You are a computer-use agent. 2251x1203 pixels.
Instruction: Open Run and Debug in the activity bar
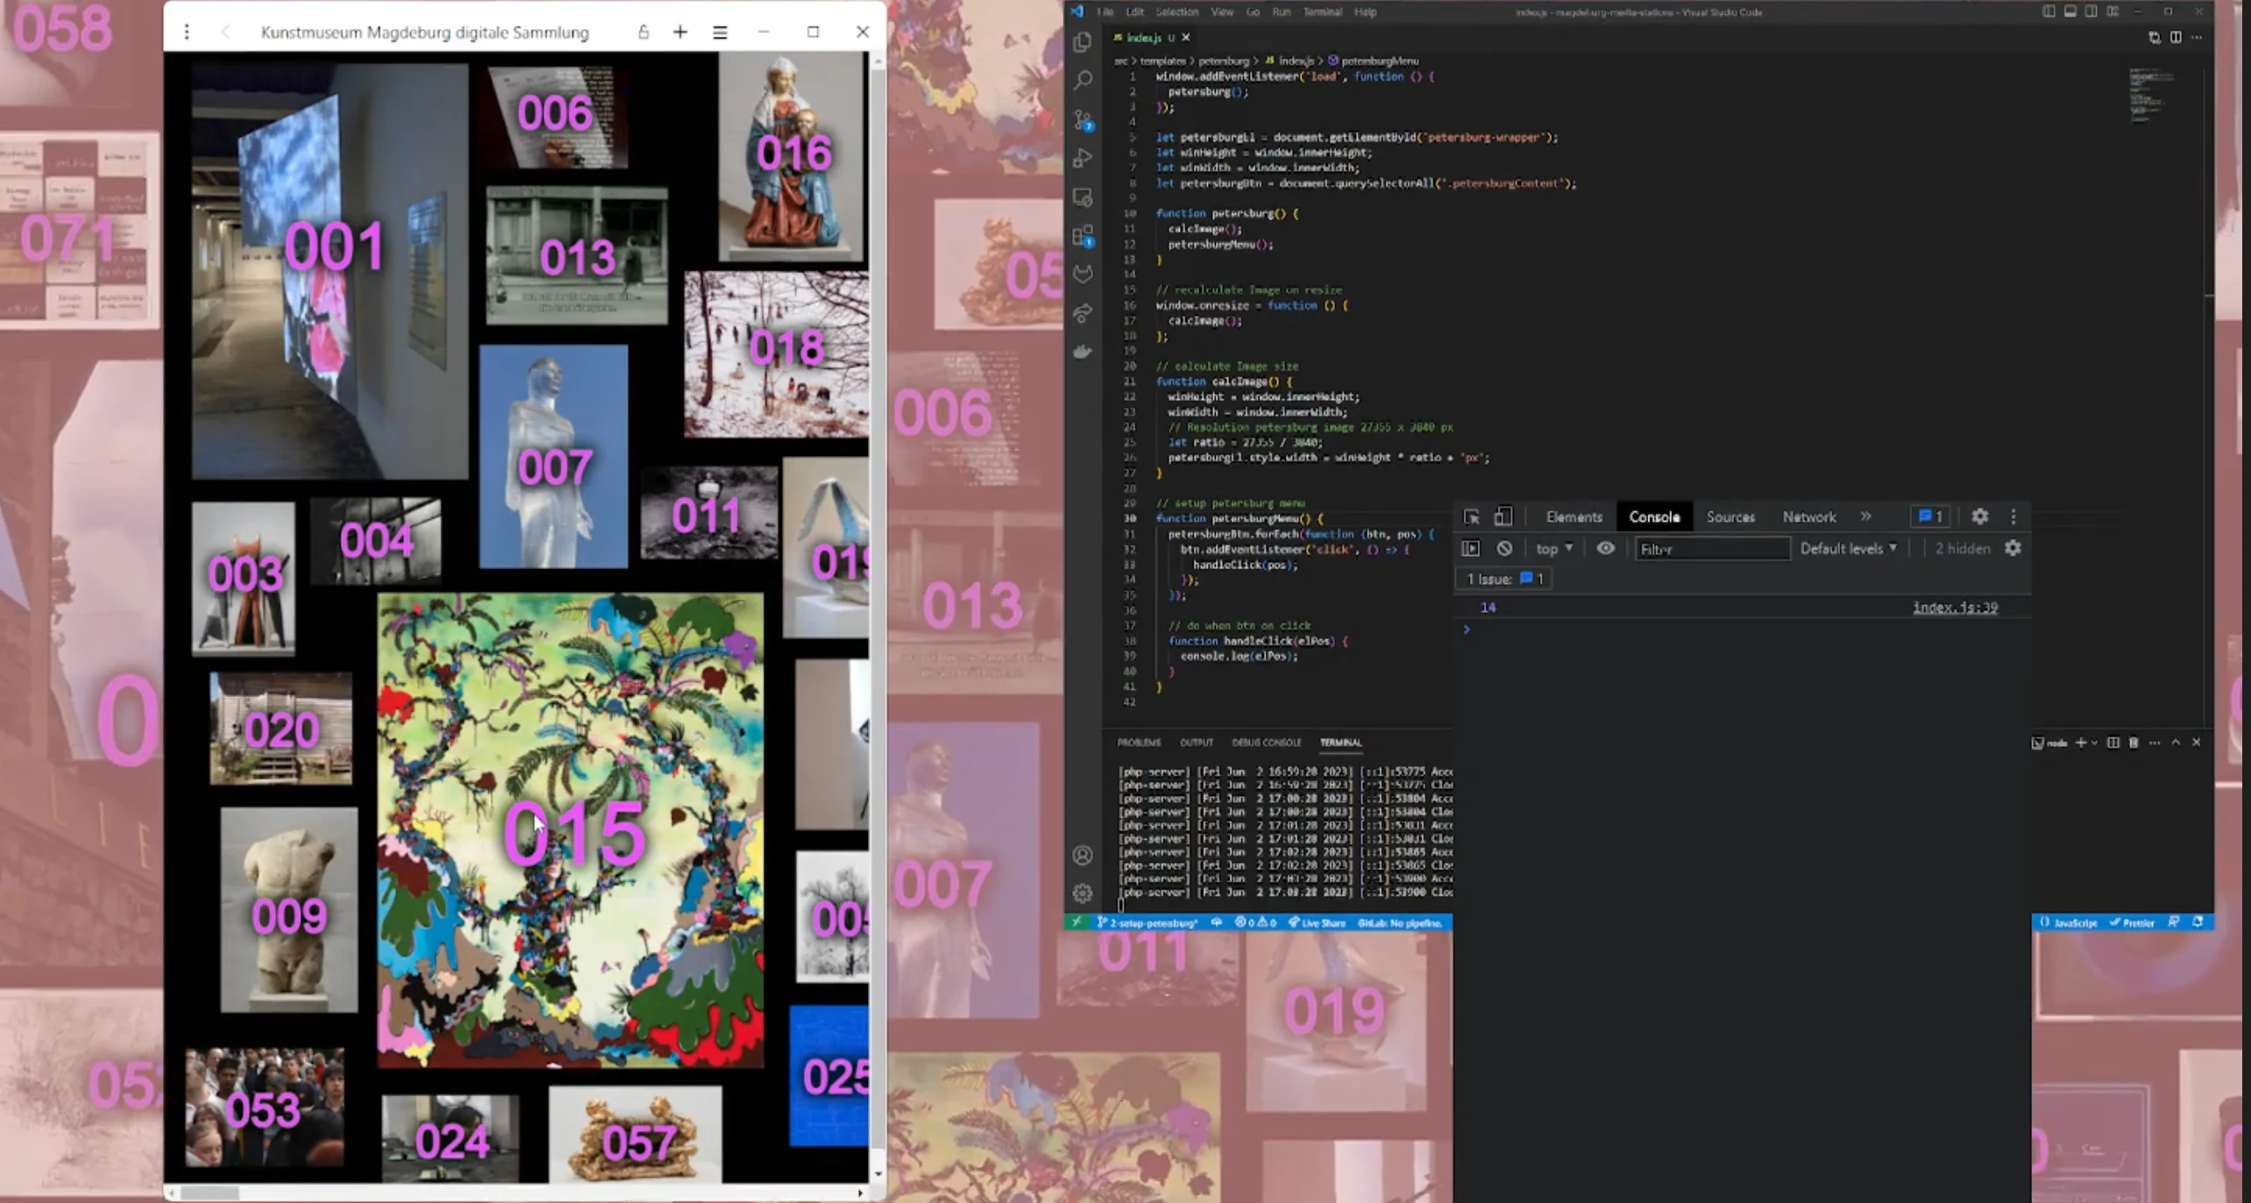pyautogui.click(x=1083, y=158)
